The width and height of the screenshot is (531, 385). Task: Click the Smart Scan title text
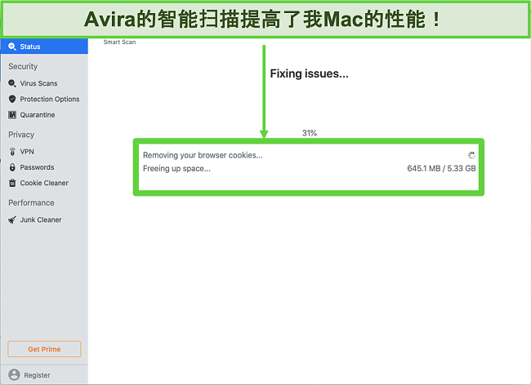119,42
